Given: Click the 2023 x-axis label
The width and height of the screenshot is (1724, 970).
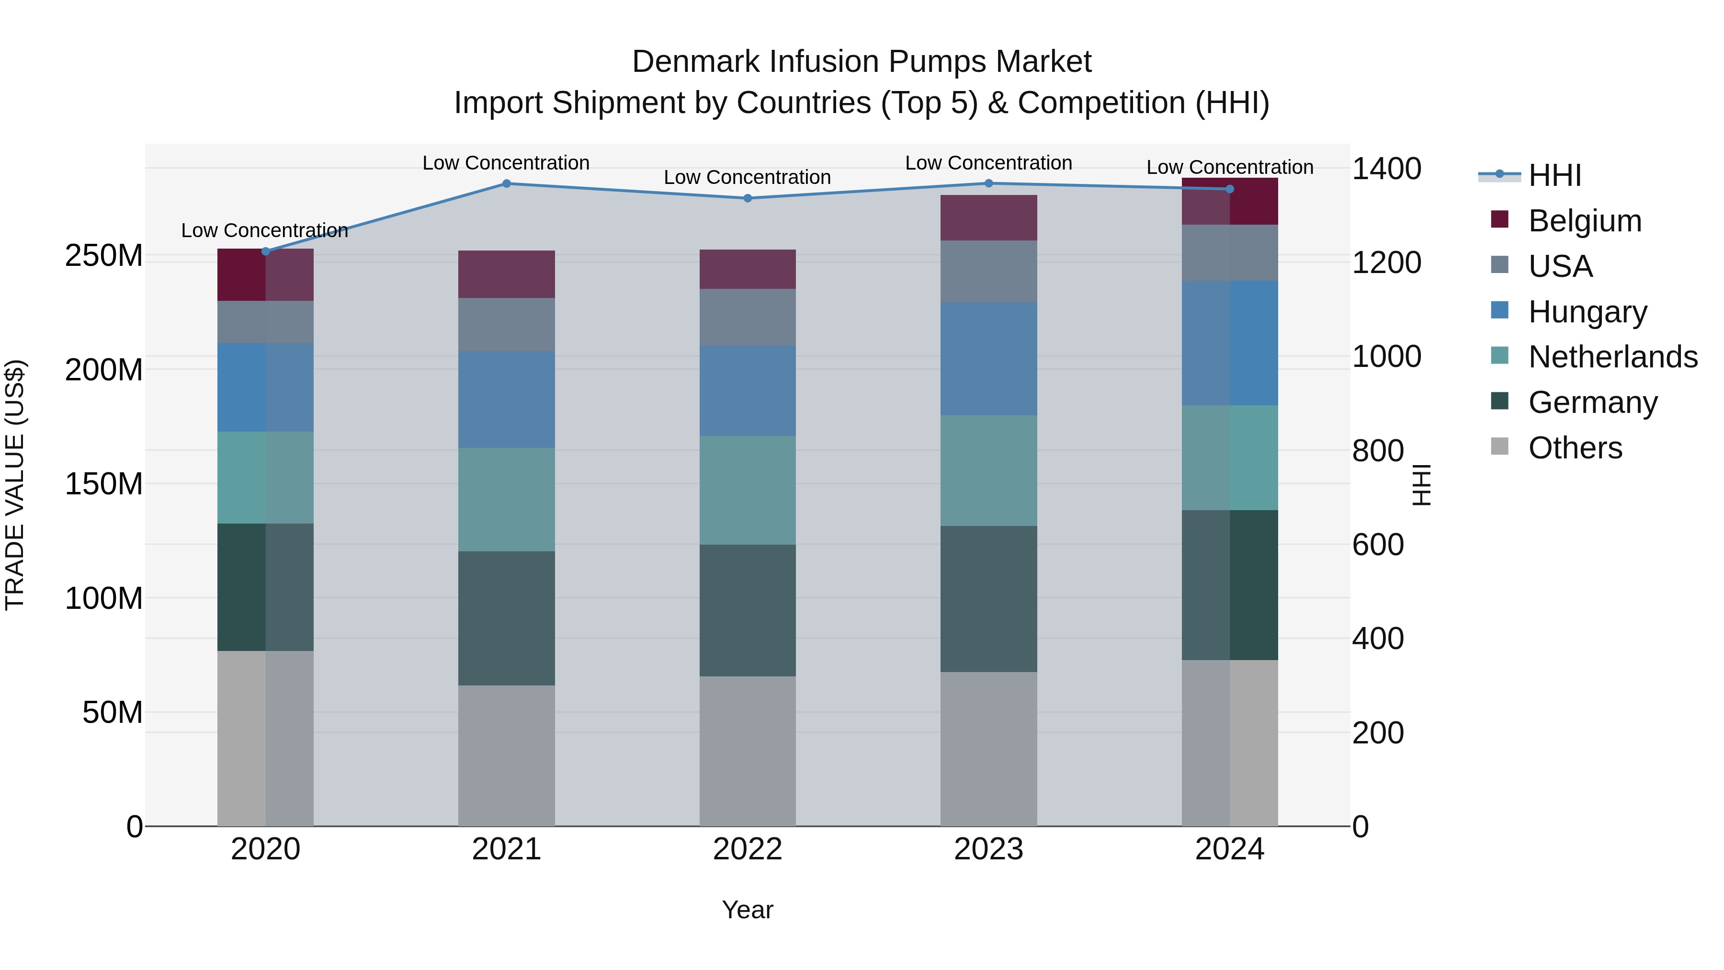Looking at the screenshot, I should pyautogui.click(x=989, y=849).
